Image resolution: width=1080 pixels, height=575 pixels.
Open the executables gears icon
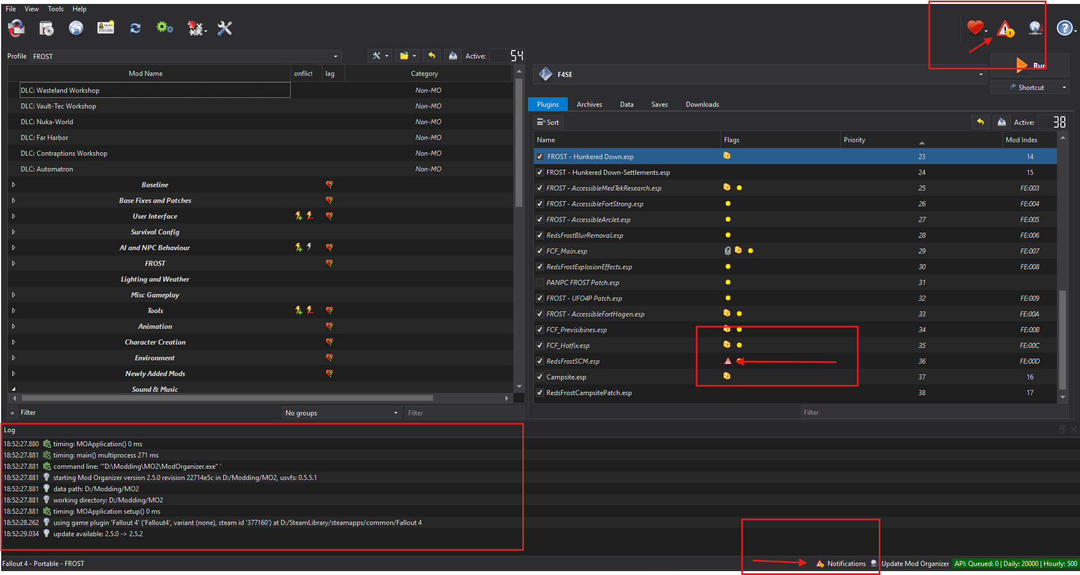click(x=164, y=28)
